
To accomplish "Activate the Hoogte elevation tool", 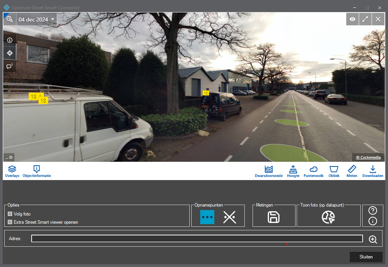I will [x=293, y=172].
